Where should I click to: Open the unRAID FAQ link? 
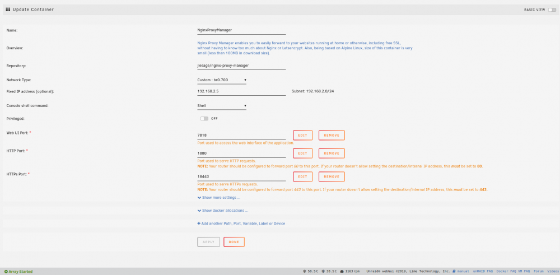(x=483, y=272)
